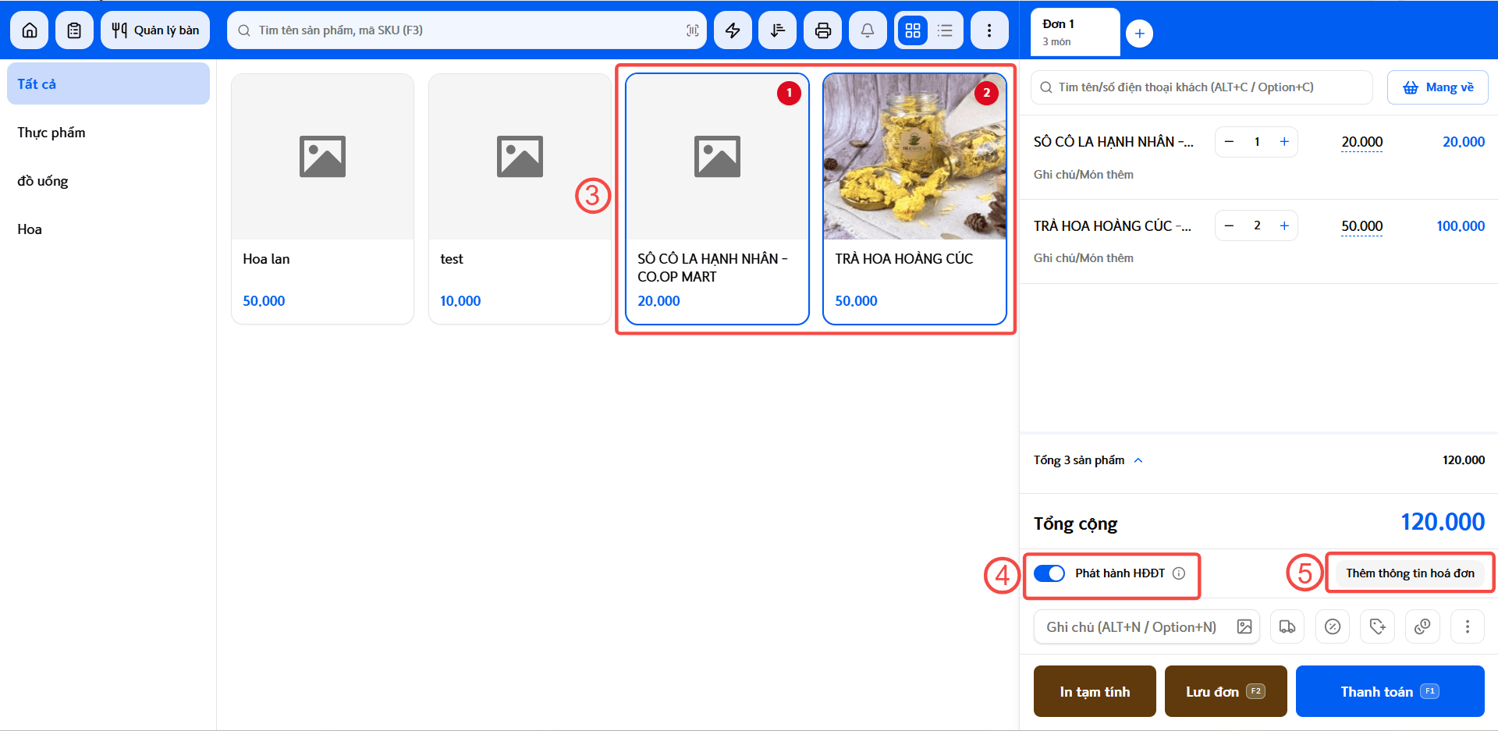Screen dimensions: 1498x731
Task: Click the add tag icon
Action: (1378, 626)
